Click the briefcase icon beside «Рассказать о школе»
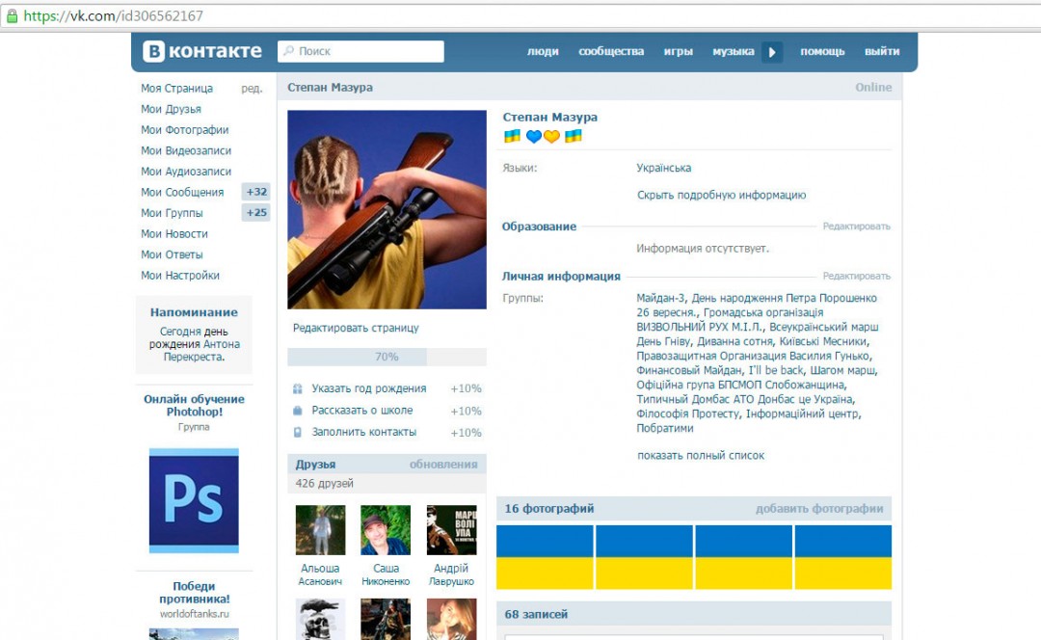Image resolution: width=1041 pixels, height=640 pixels. 299,410
